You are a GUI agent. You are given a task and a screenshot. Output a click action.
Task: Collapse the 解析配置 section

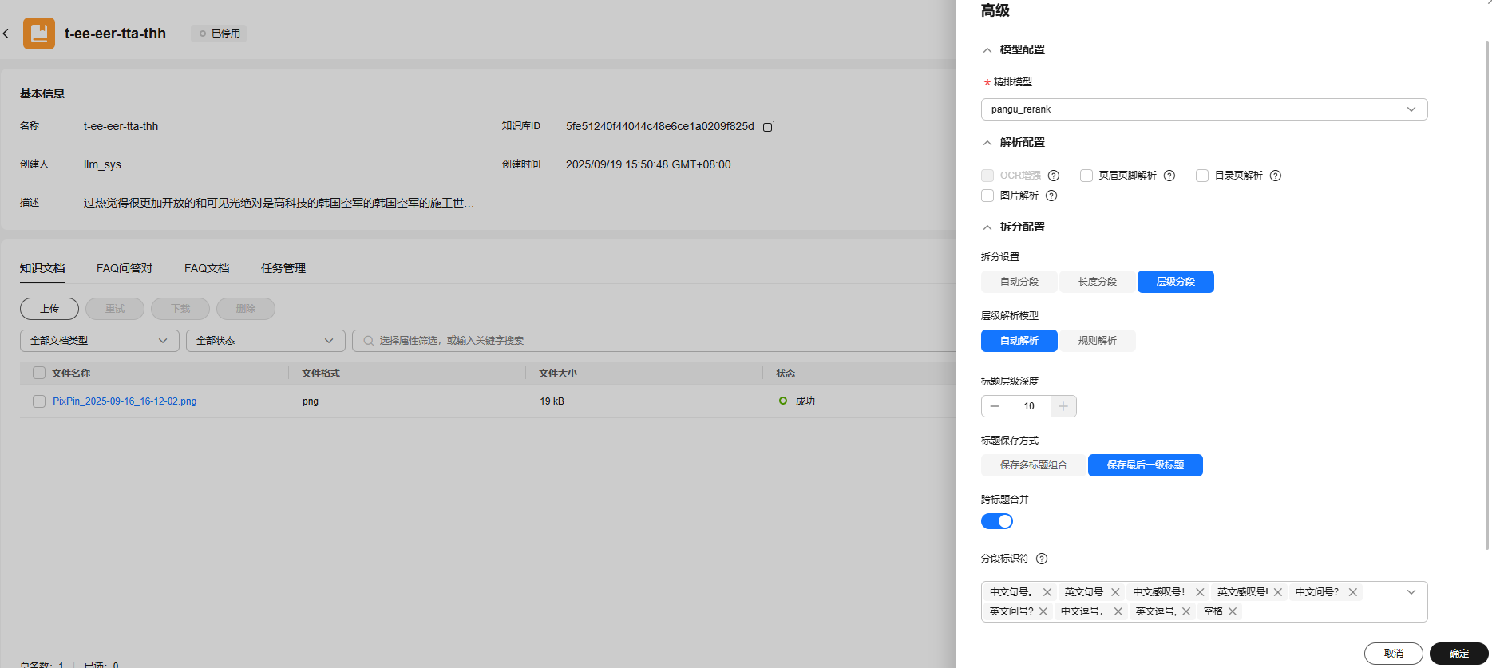click(987, 143)
